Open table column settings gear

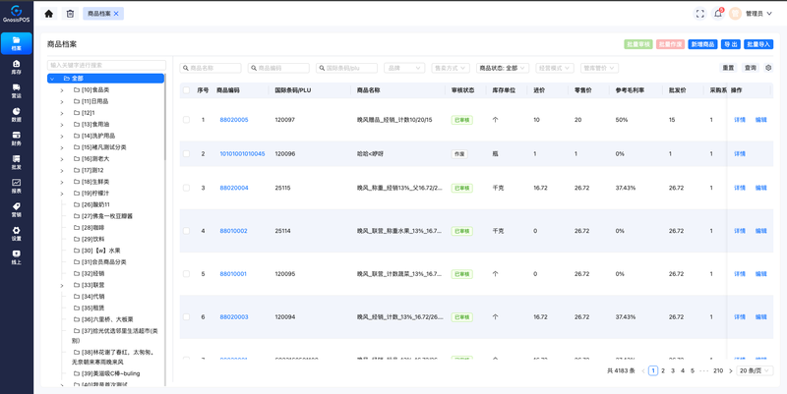pos(768,68)
